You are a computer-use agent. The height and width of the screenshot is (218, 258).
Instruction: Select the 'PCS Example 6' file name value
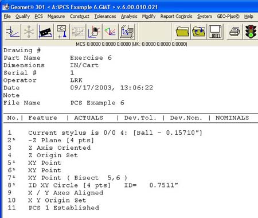click(97, 103)
